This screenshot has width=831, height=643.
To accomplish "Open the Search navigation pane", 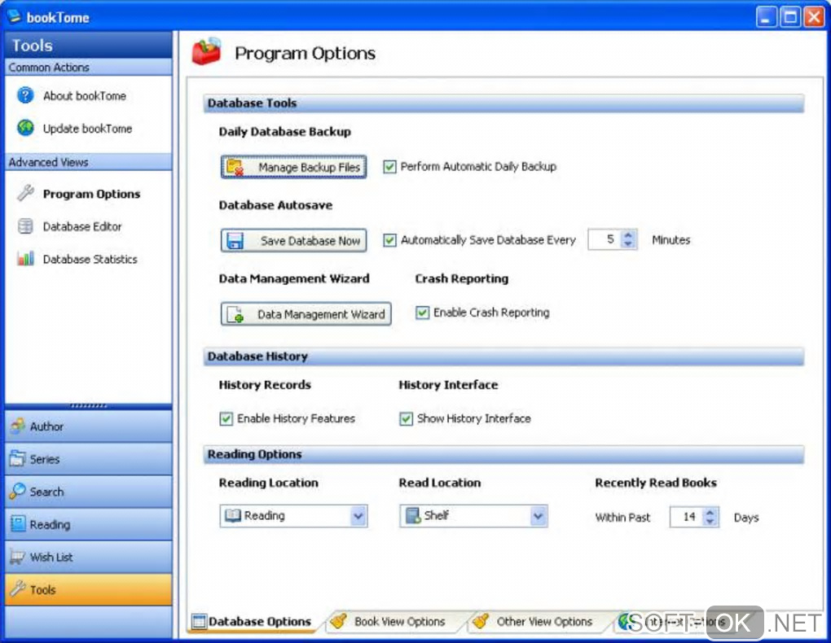I will coord(88,492).
